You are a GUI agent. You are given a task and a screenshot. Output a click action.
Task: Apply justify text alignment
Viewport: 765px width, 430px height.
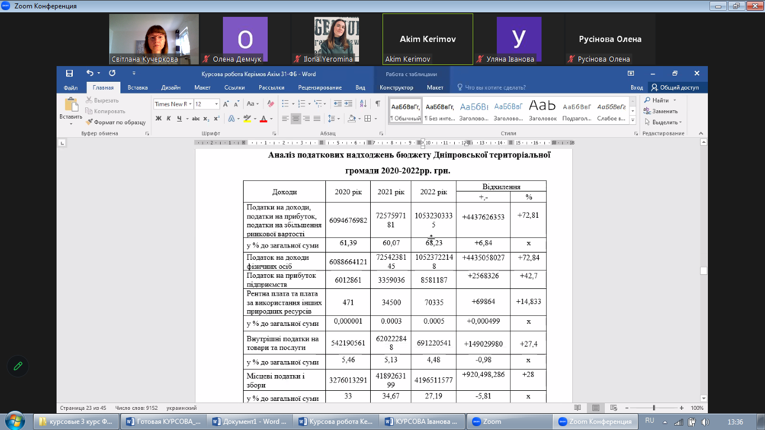[317, 119]
